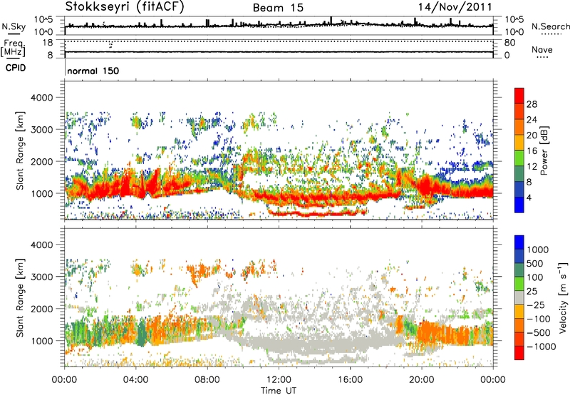
Task: Click the '16:00' time axis tick label
Action: tap(350, 380)
